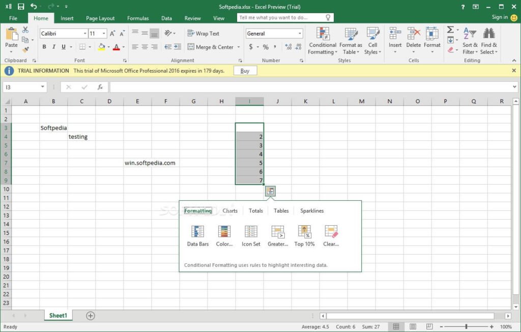Switch to the Normal view in the status bar

tap(396, 327)
